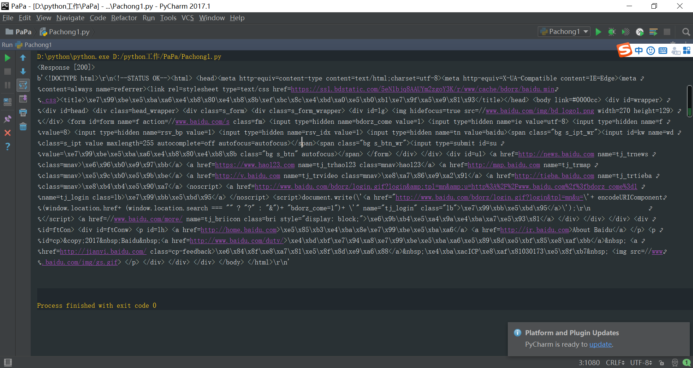Open the ir.baidu.com link in output
Screen dimensions: 693x368
tap(535, 230)
